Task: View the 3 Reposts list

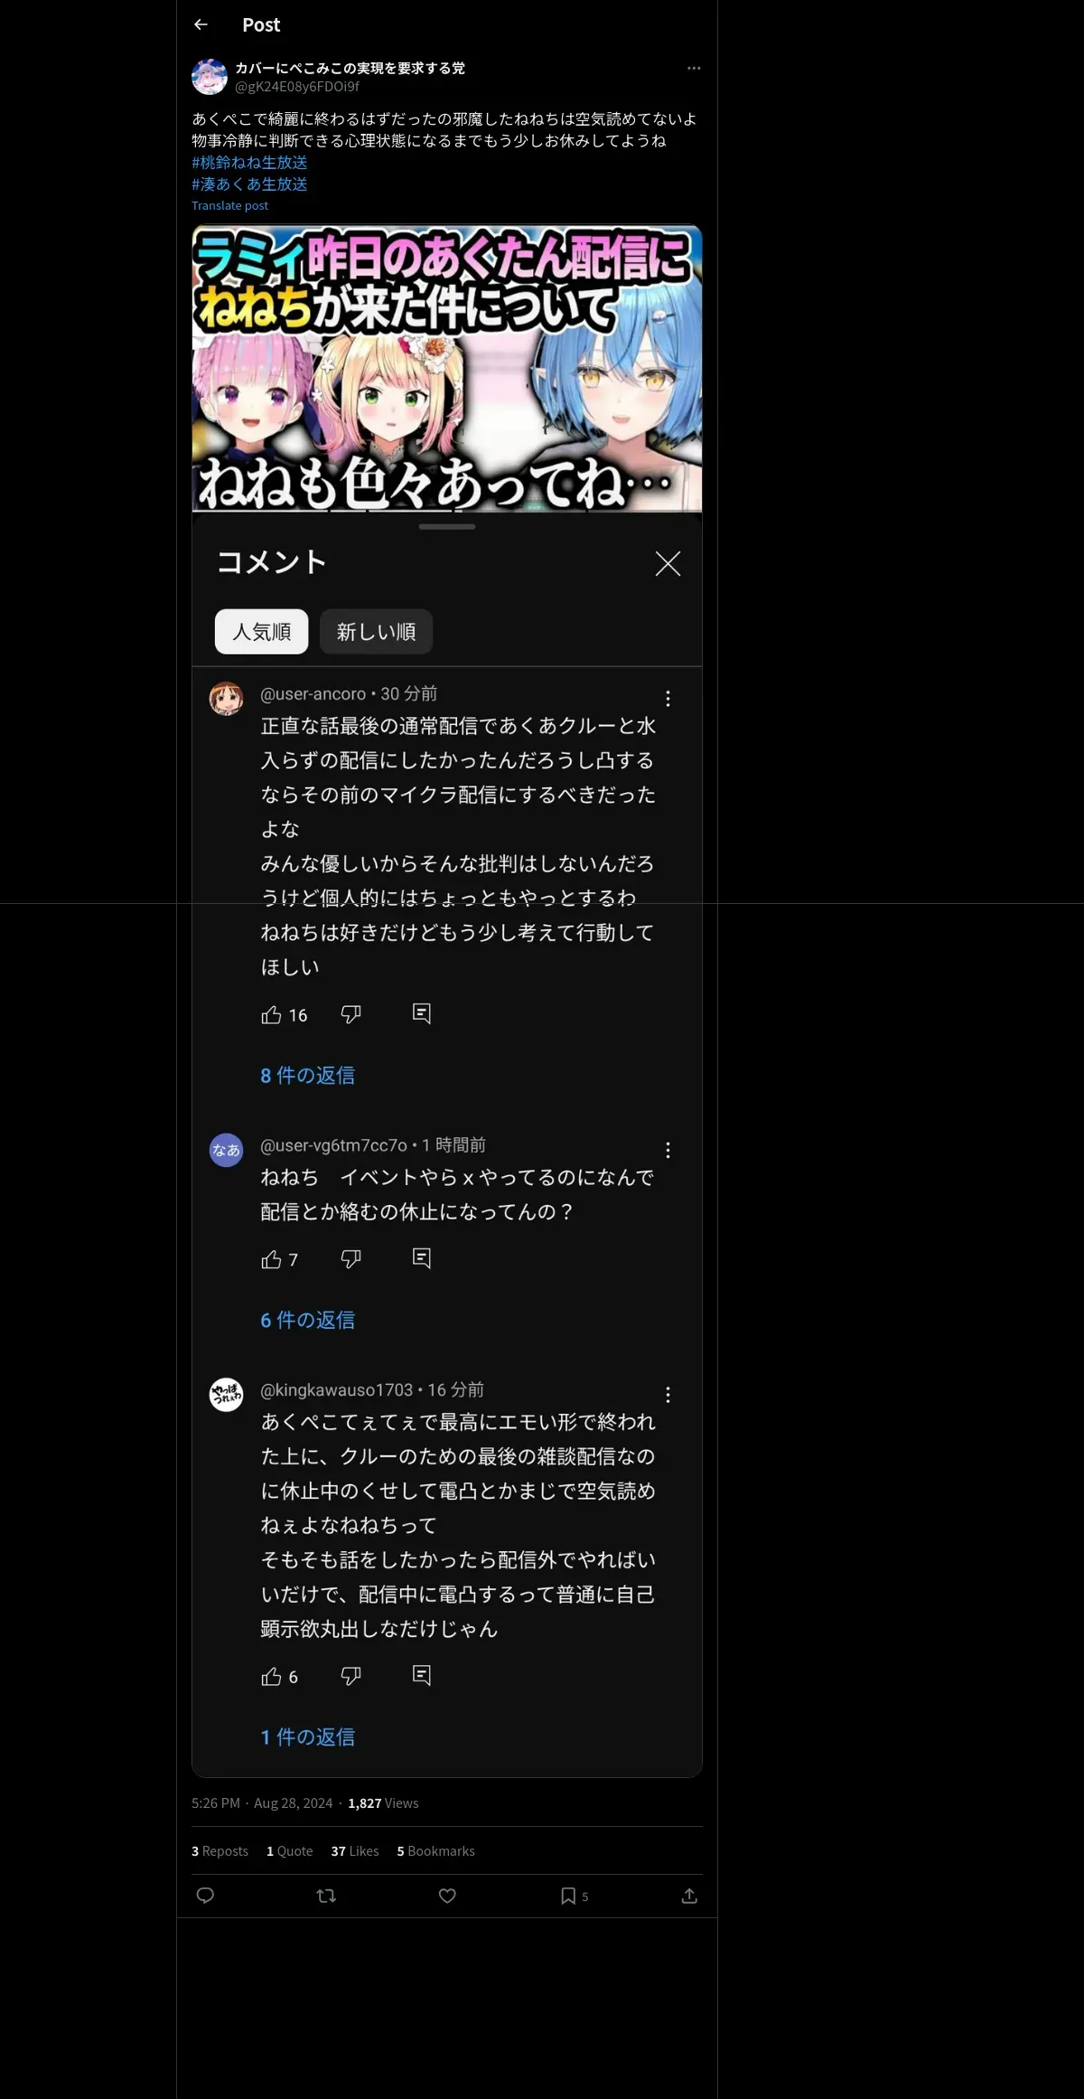Action: (x=220, y=1851)
